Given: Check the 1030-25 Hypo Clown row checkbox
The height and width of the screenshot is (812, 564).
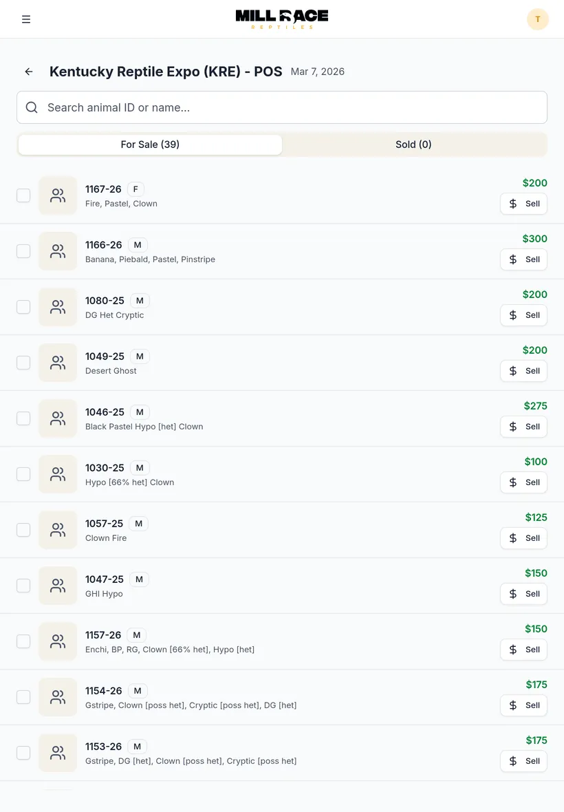Looking at the screenshot, I should pos(23,474).
